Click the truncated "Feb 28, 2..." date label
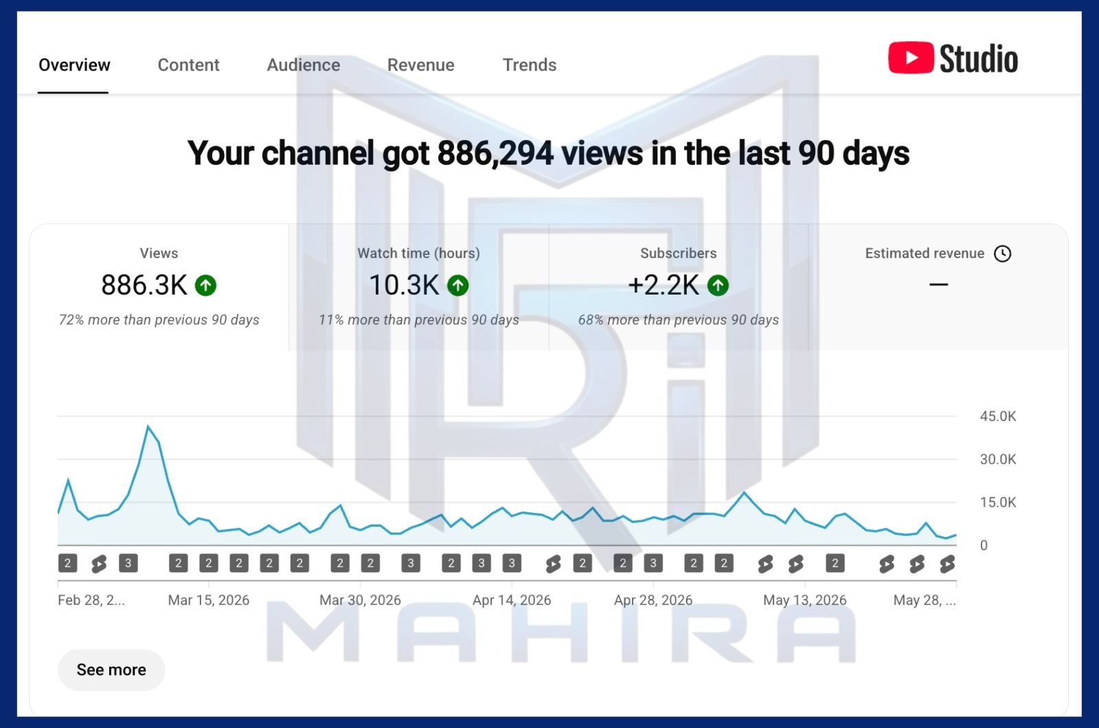Screen dimensions: 1099x728 [x=91, y=600]
